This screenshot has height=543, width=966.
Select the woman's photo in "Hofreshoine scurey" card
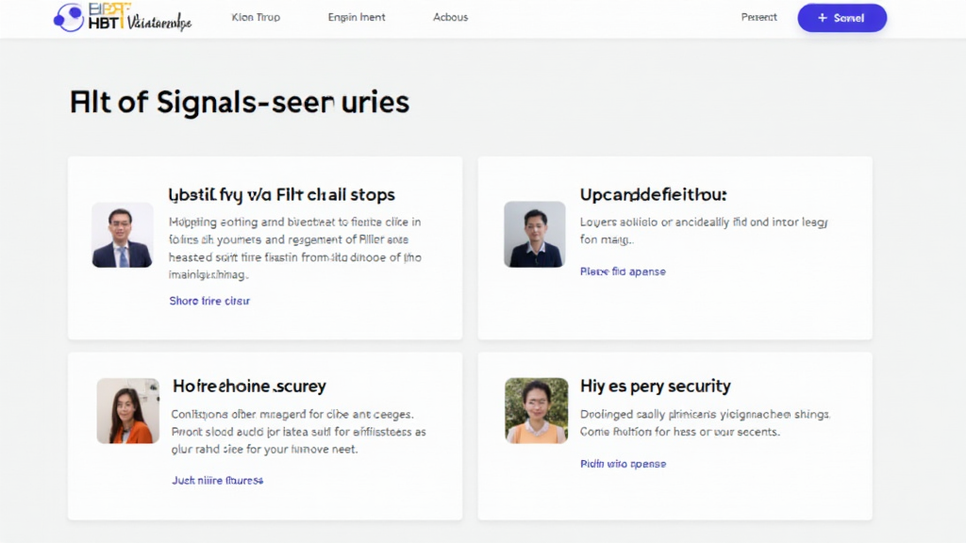click(125, 411)
